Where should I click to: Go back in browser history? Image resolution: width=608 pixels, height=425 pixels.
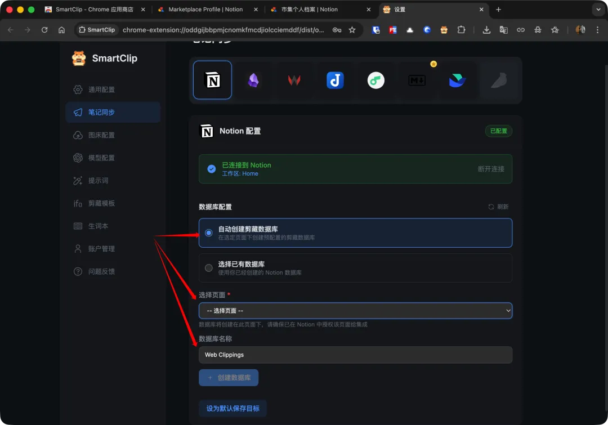pos(11,30)
